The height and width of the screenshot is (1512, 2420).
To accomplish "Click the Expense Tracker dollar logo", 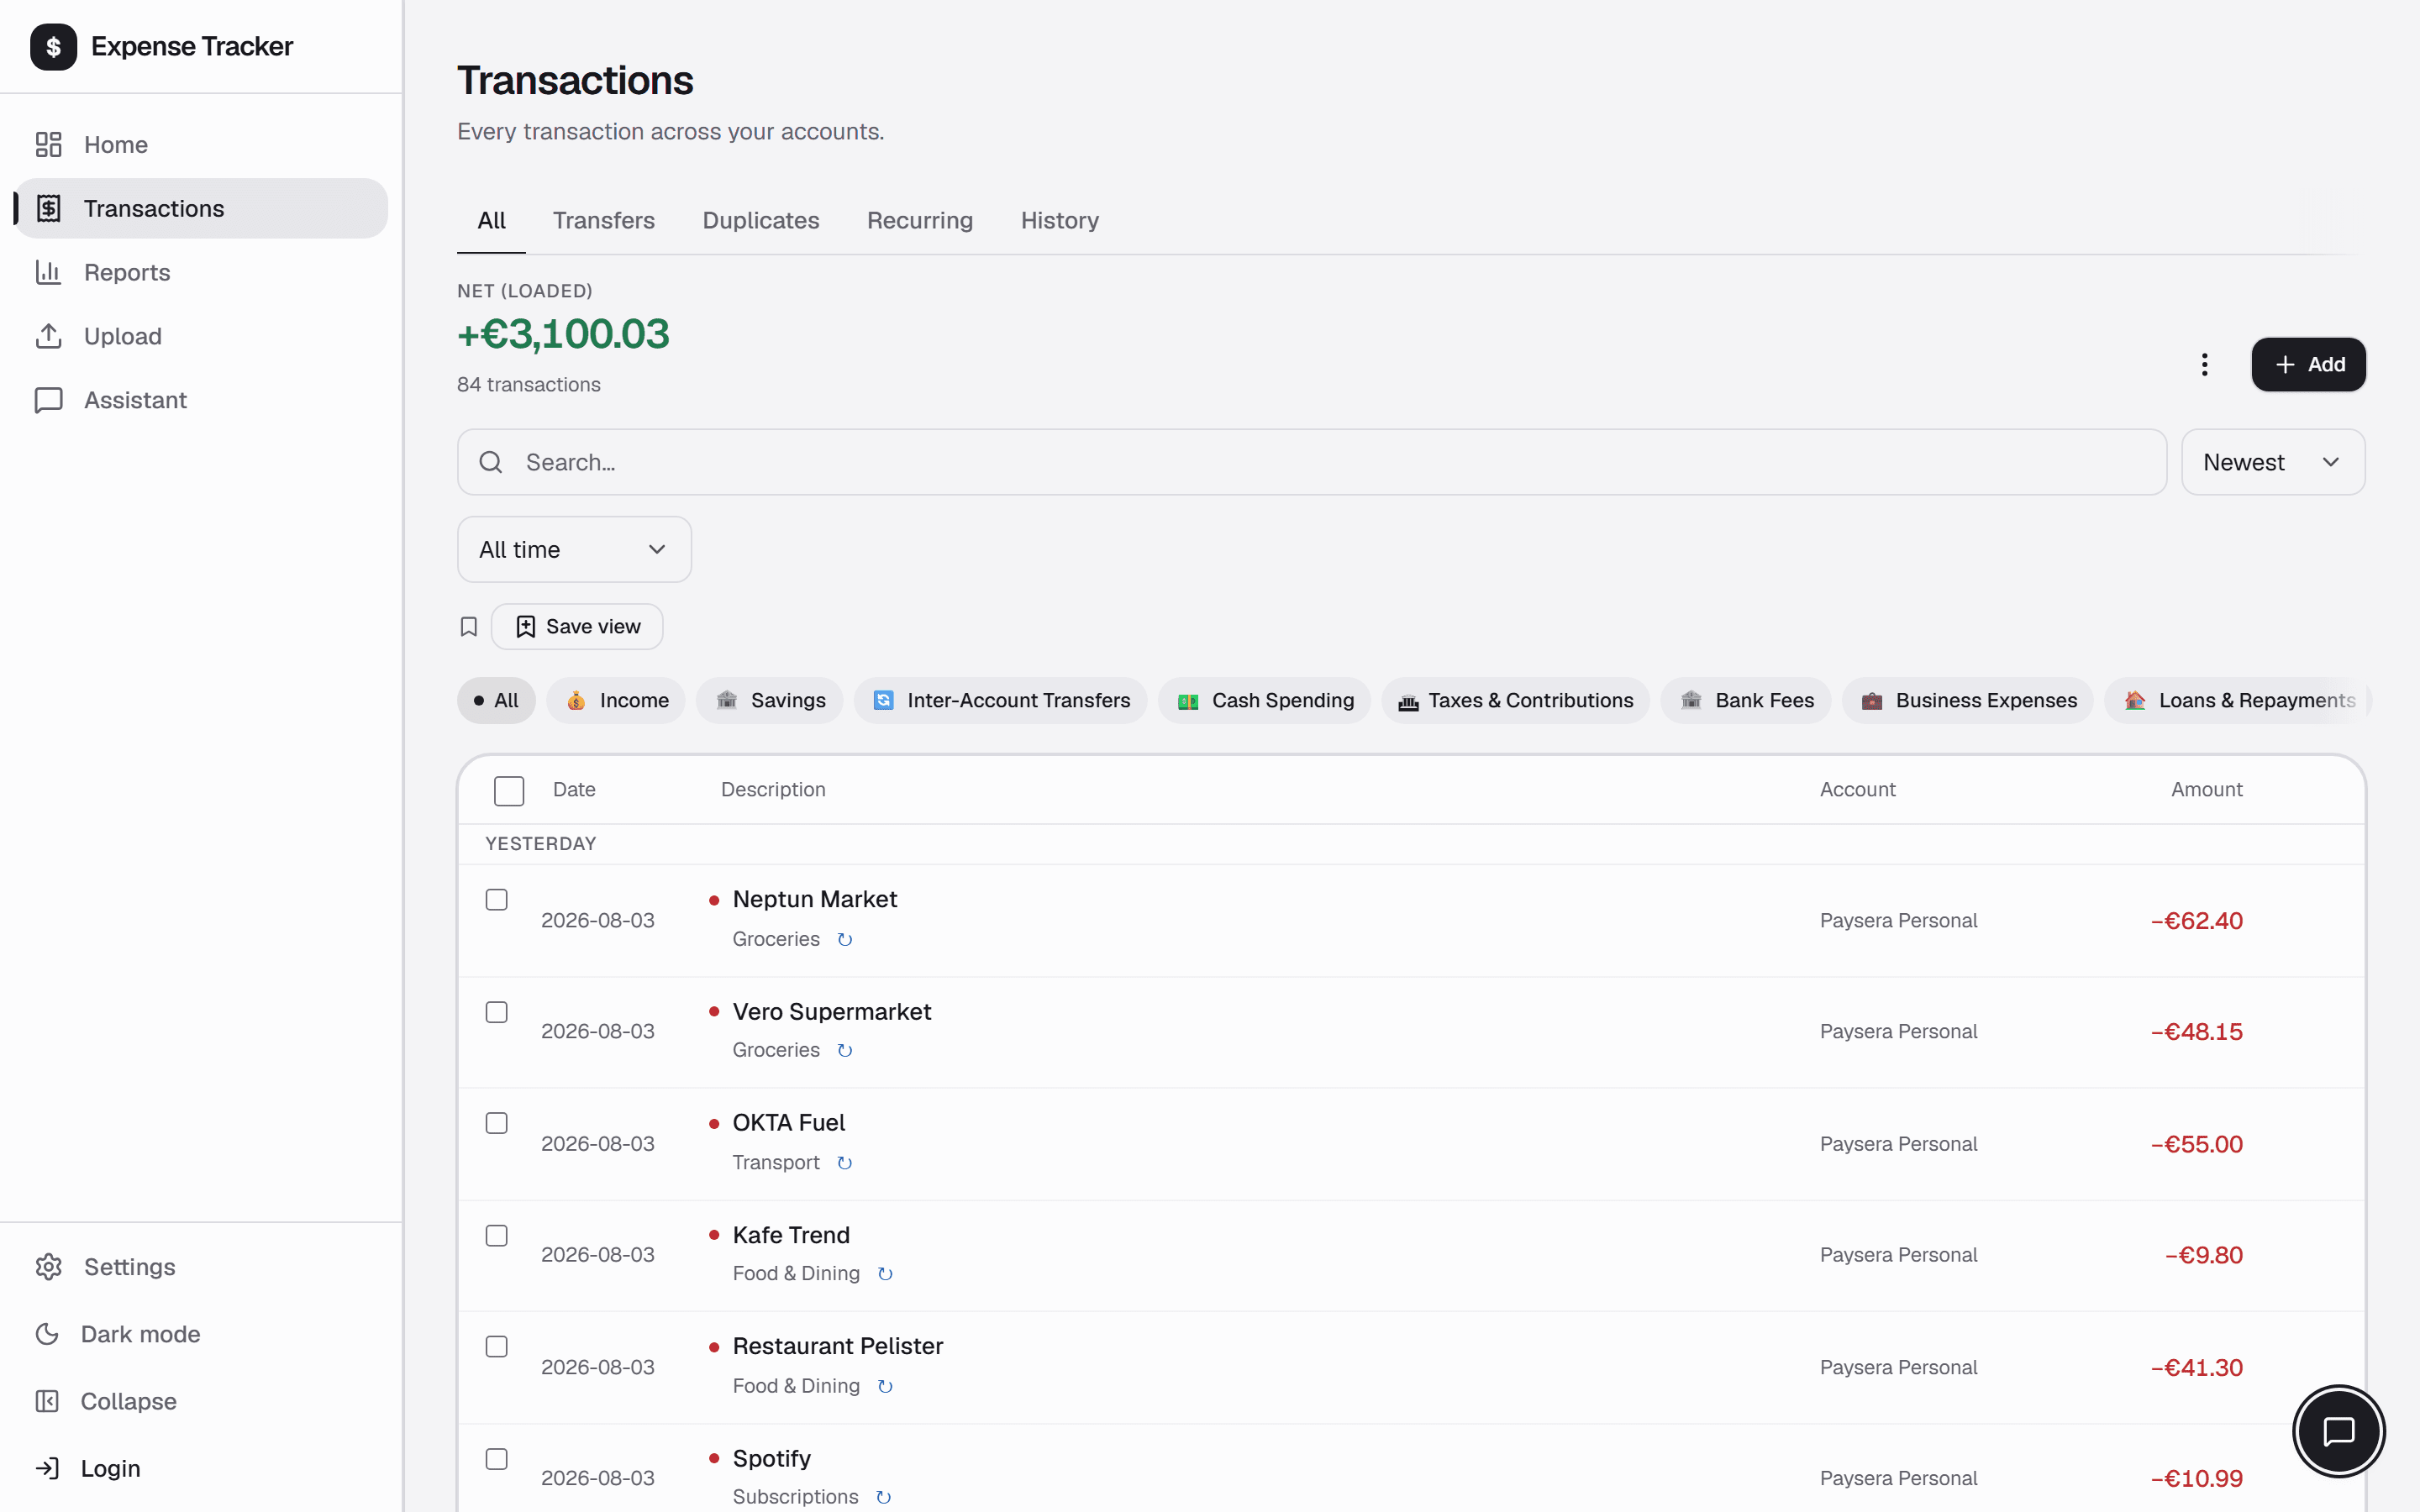I will coord(53,47).
